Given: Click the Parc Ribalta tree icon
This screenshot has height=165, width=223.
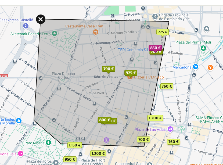Looking at the screenshot, I should coord(48,142).
